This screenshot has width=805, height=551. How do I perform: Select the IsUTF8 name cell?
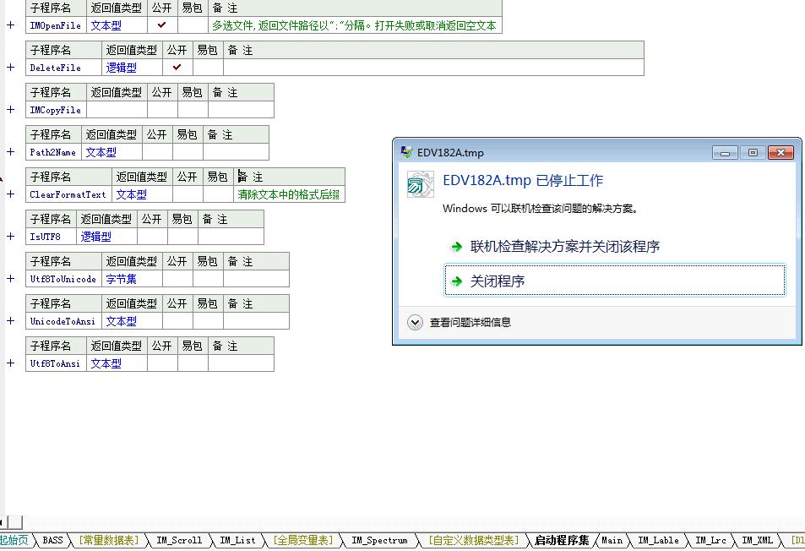pos(51,237)
